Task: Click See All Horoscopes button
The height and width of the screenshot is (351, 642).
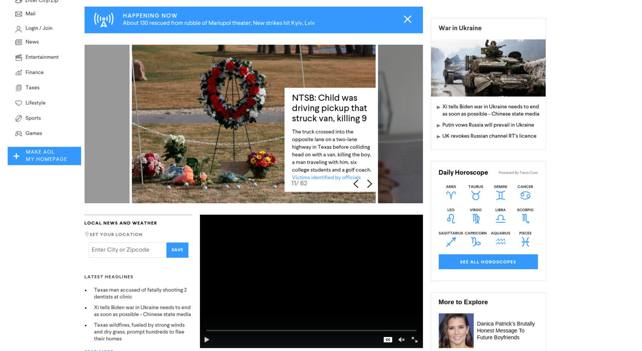Action: point(488,262)
